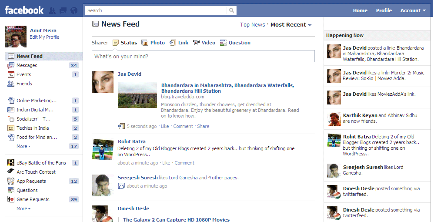434x222 pixels.
Task: Open messages icon in top bar
Action: pyautogui.click(x=63, y=10)
